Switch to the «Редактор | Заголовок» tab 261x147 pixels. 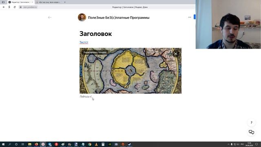20,2
